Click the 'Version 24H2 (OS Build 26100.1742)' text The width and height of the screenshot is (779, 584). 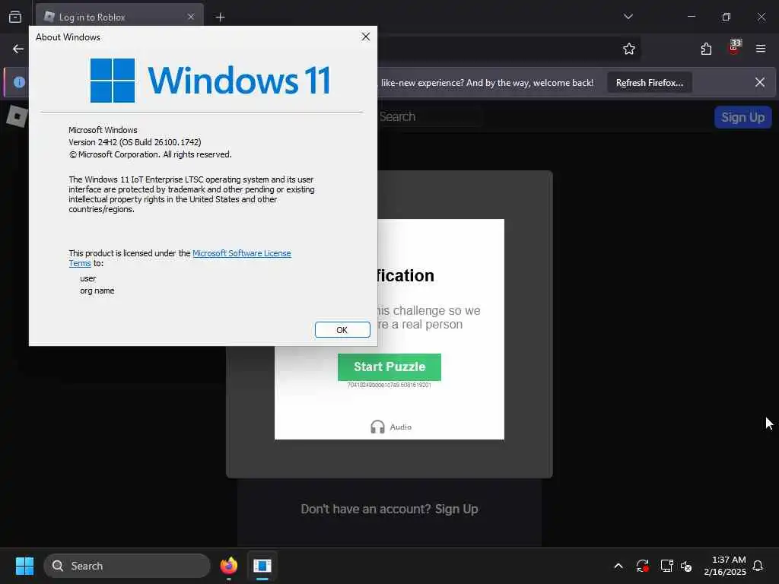(135, 142)
